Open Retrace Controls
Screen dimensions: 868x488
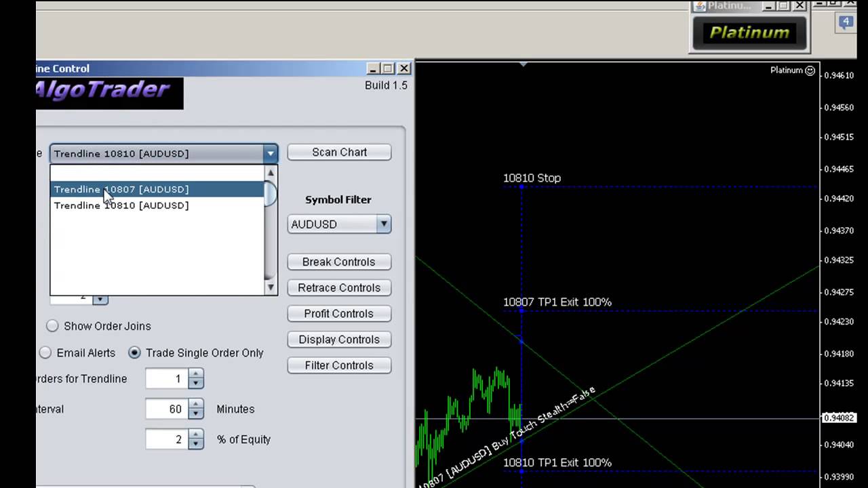point(339,287)
